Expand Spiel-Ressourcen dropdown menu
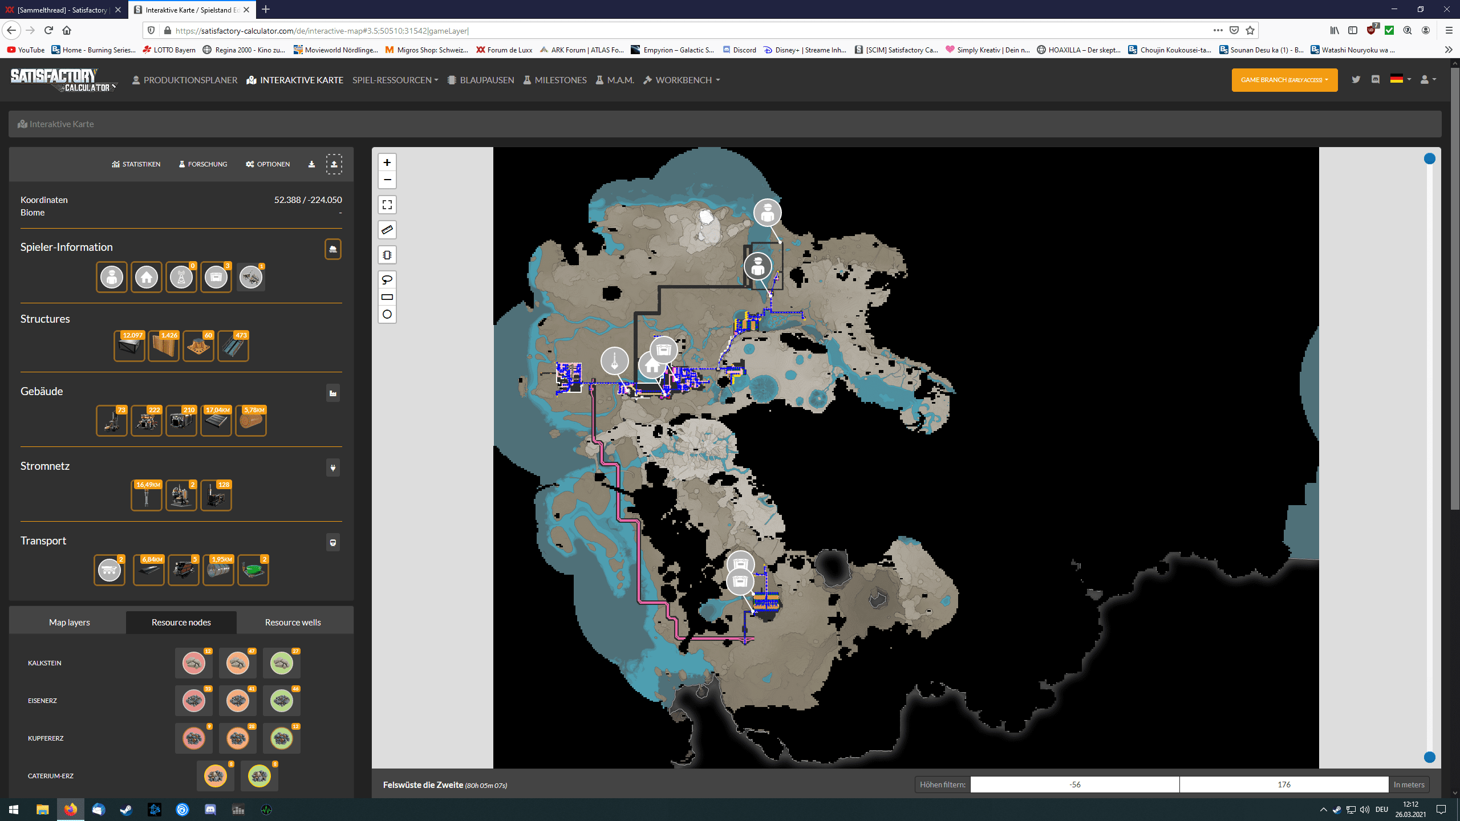 click(395, 80)
